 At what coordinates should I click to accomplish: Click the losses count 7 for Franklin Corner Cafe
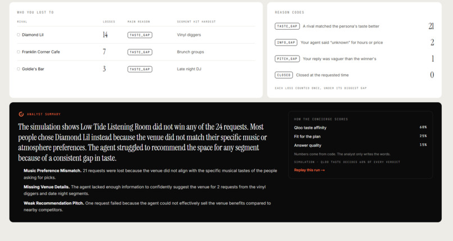(x=105, y=52)
